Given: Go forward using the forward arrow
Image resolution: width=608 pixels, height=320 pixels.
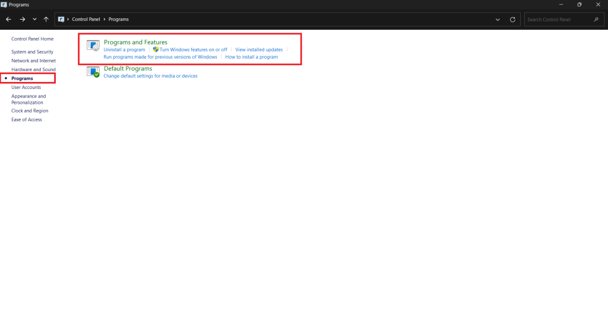Looking at the screenshot, I should pyautogui.click(x=23, y=20).
